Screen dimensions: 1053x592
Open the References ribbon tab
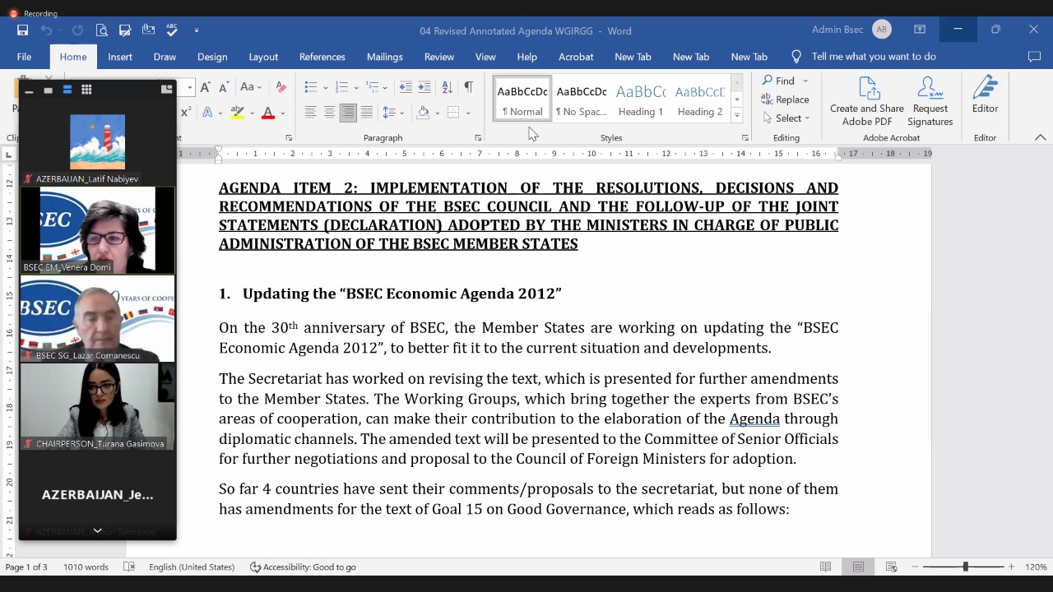322,57
